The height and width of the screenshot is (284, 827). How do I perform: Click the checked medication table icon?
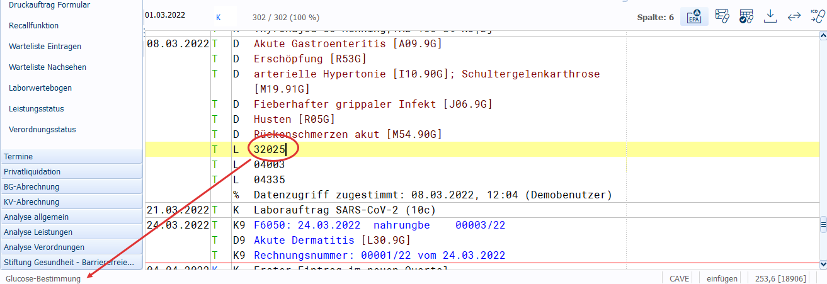coord(746,16)
